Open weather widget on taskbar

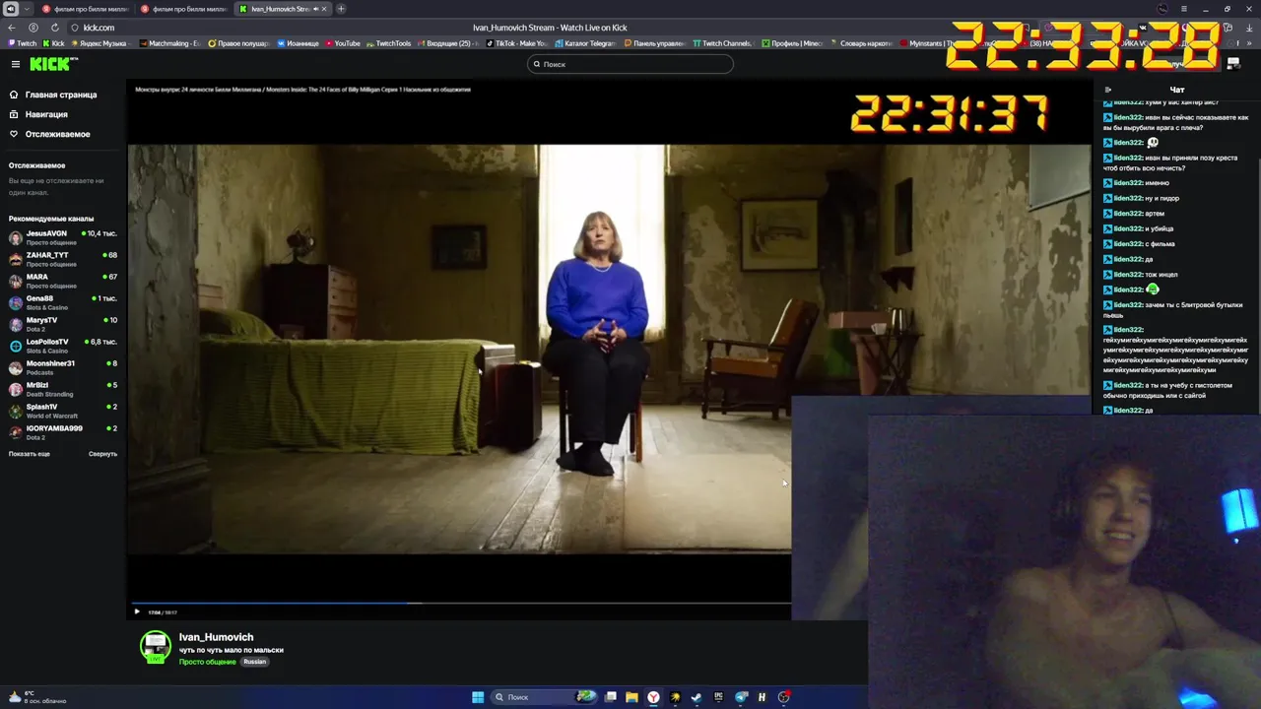tap(37, 697)
